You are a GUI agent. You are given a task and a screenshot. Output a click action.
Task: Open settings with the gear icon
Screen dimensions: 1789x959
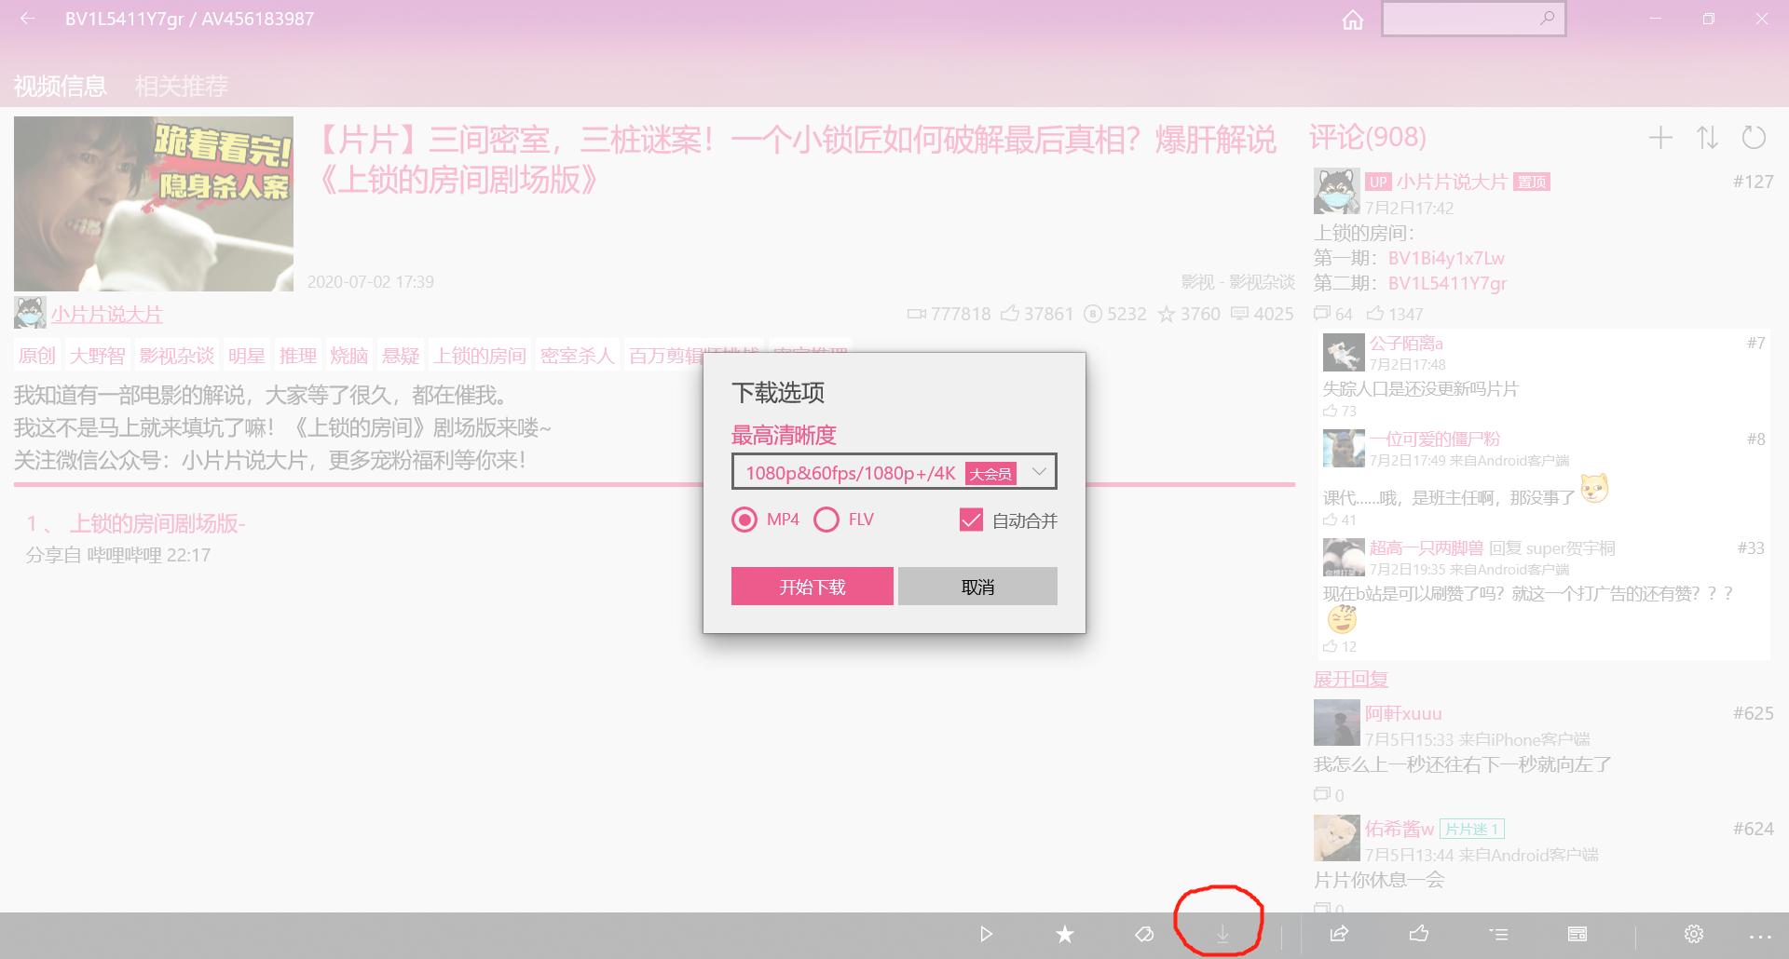(1693, 934)
